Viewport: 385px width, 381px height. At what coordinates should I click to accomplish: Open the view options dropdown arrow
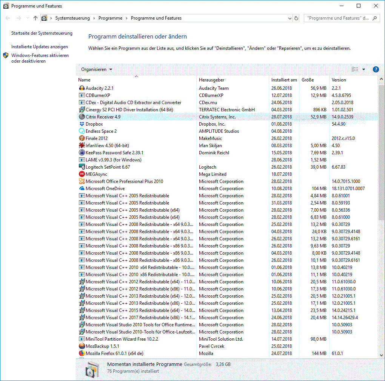tap(363, 69)
